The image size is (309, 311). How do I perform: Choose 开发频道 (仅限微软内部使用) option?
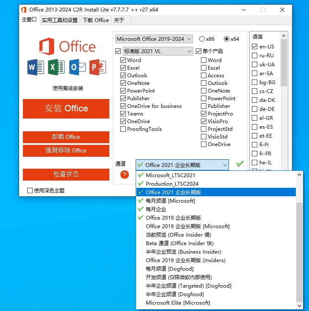click(216, 277)
